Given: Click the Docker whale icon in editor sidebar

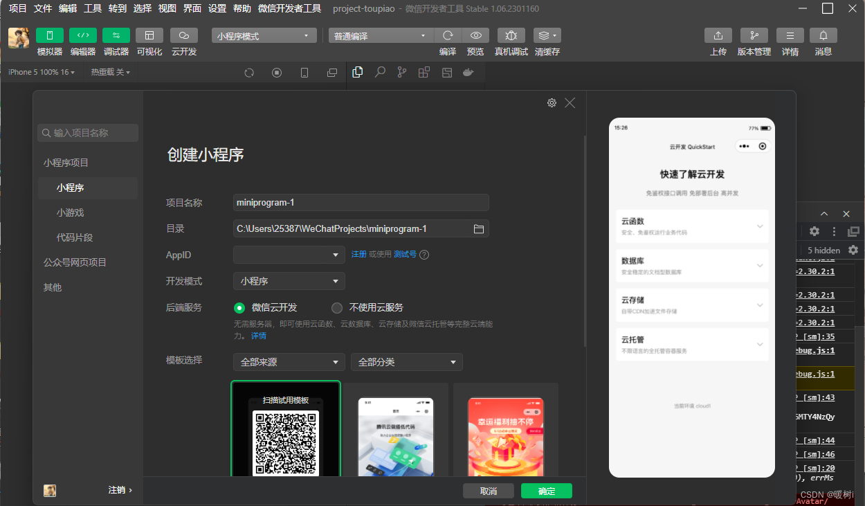Looking at the screenshot, I should pyautogui.click(x=468, y=72).
